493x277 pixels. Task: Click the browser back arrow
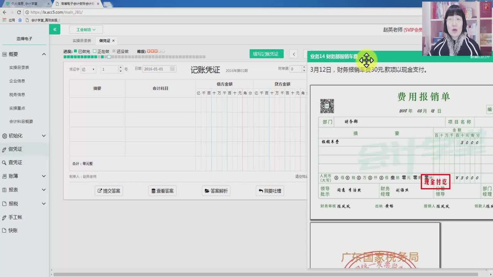pos(4,12)
